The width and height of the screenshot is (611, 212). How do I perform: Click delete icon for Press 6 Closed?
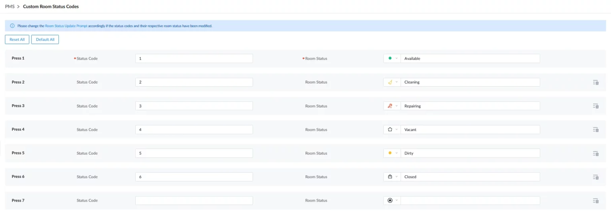pyautogui.click(x=595, y=177)
